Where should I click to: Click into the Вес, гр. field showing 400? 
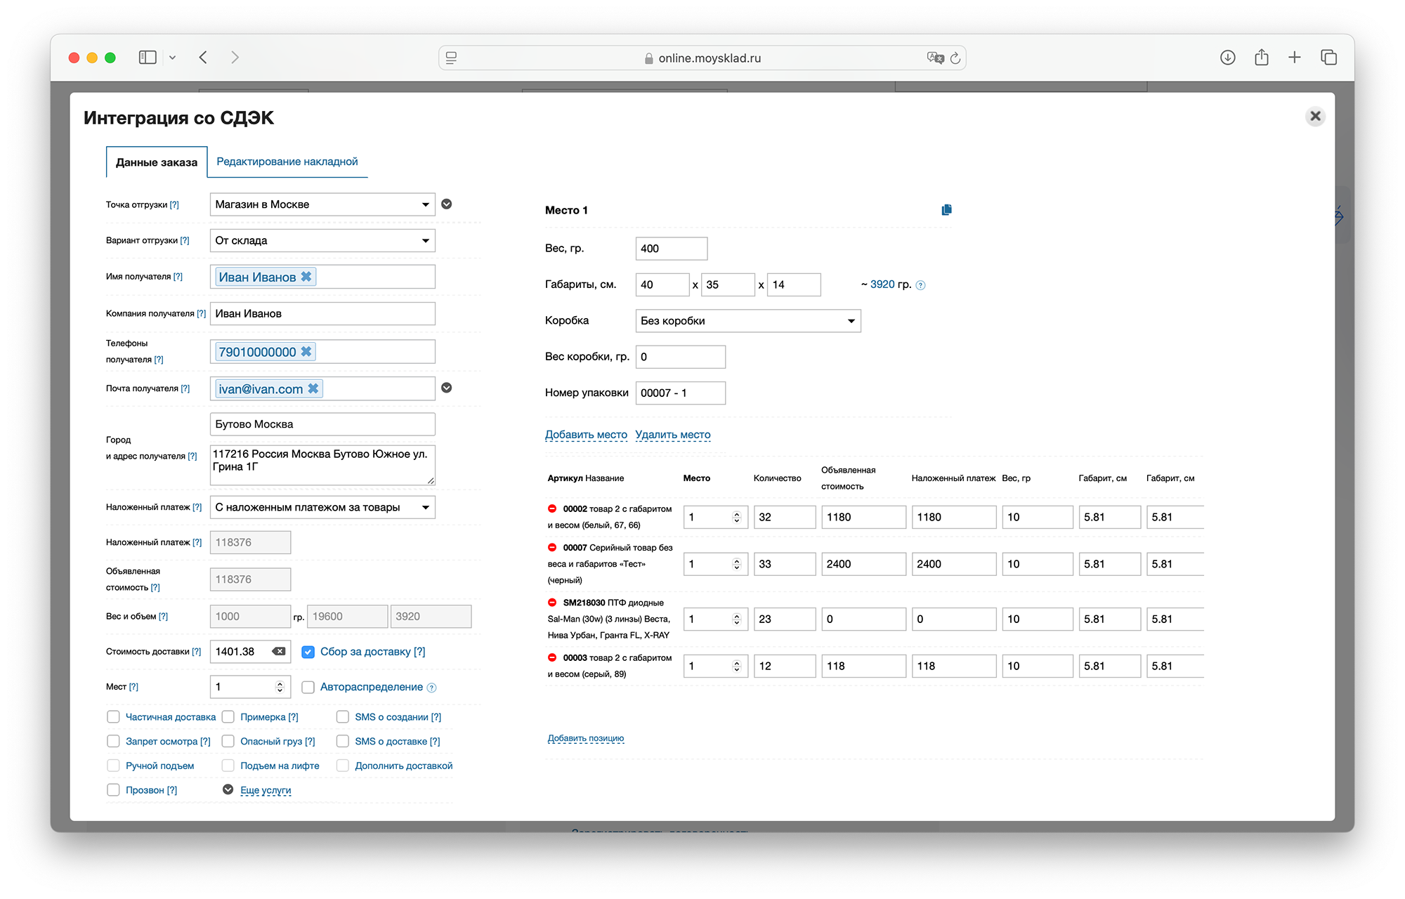click(x=671, y=249)
